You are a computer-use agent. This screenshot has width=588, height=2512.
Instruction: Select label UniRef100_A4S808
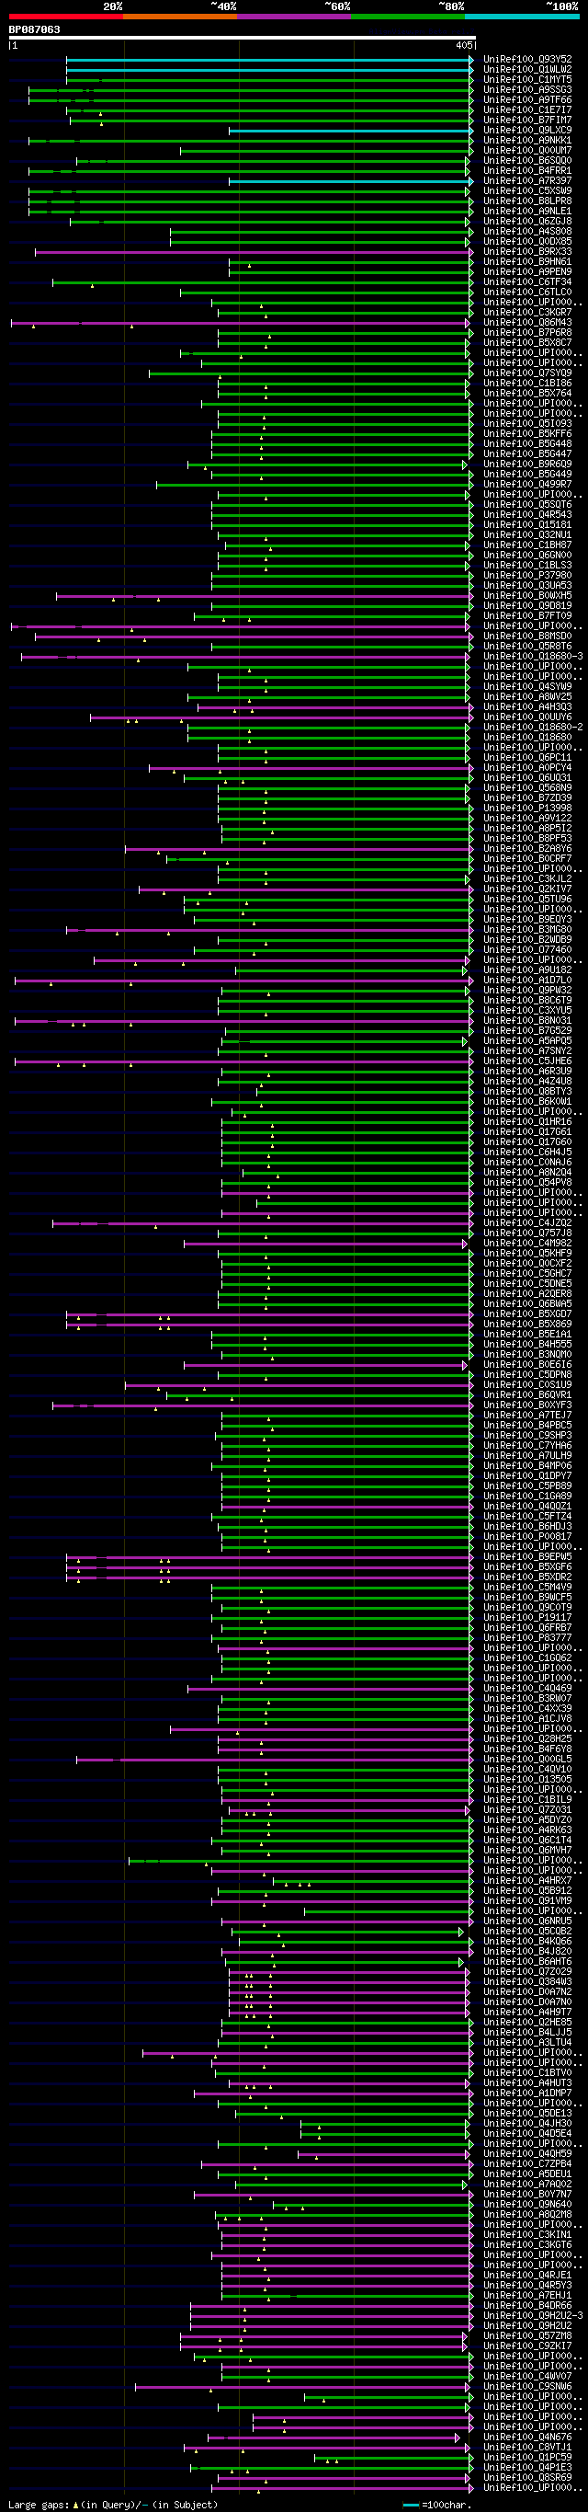pyautogui.click(x=527, y=231)
